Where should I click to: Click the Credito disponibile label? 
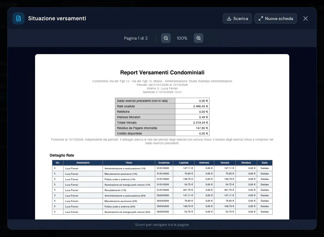(129, 134)
